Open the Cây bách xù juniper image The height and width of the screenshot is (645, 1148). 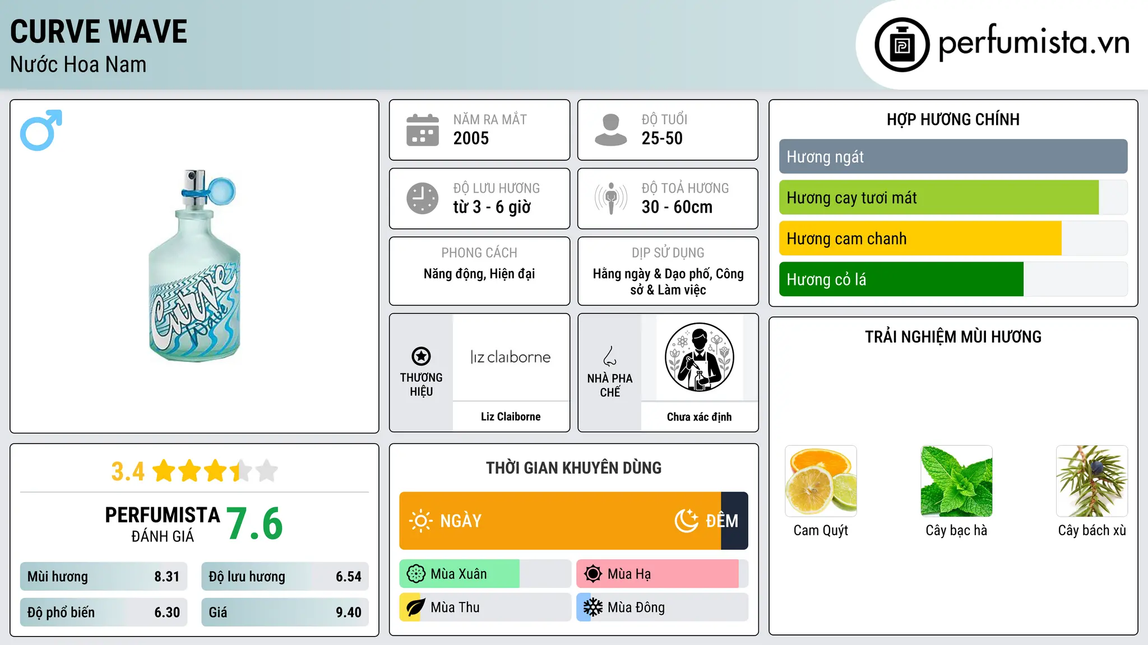(x=1092, y=481)
